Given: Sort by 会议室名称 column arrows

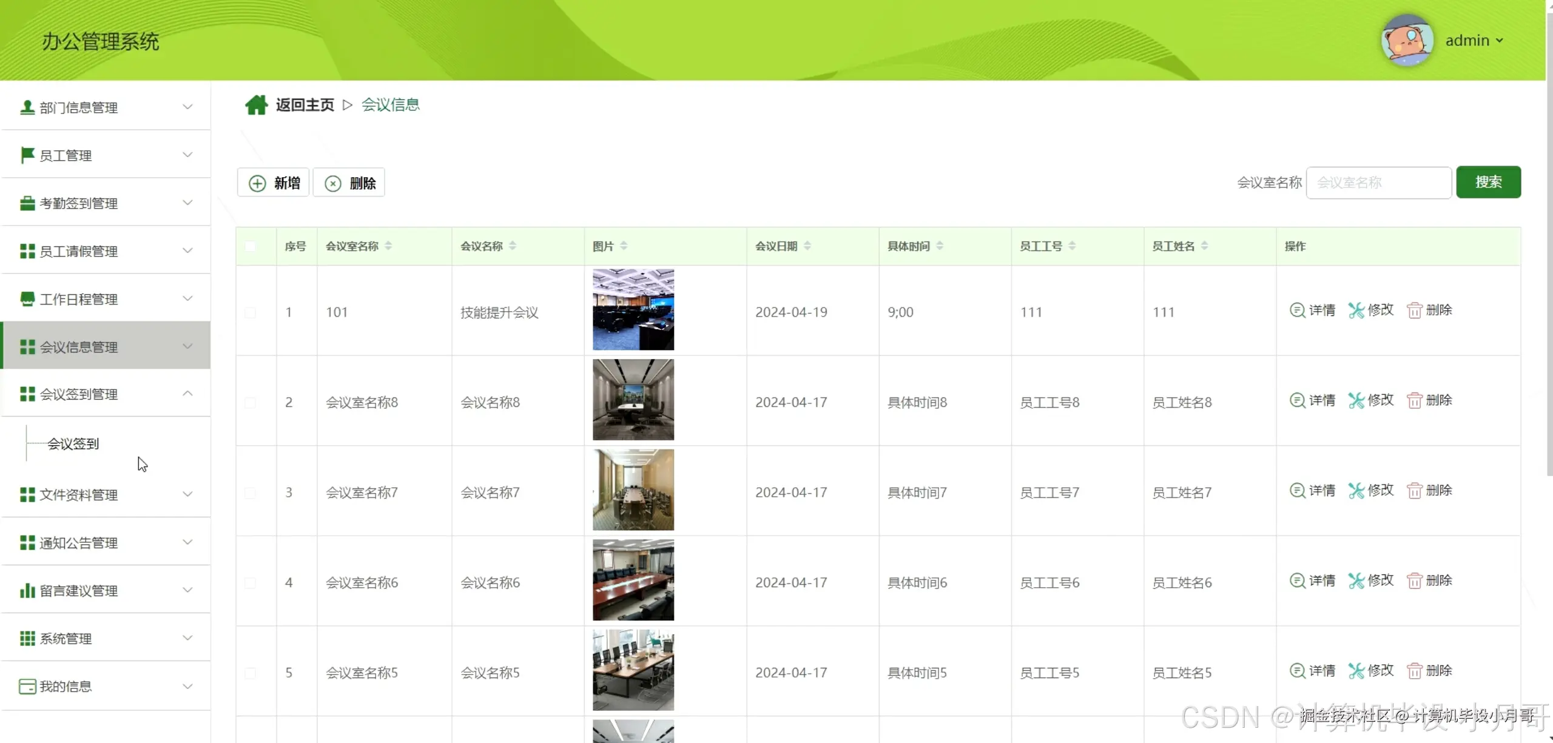Looking at the screenshot, I should click(388, 246).
